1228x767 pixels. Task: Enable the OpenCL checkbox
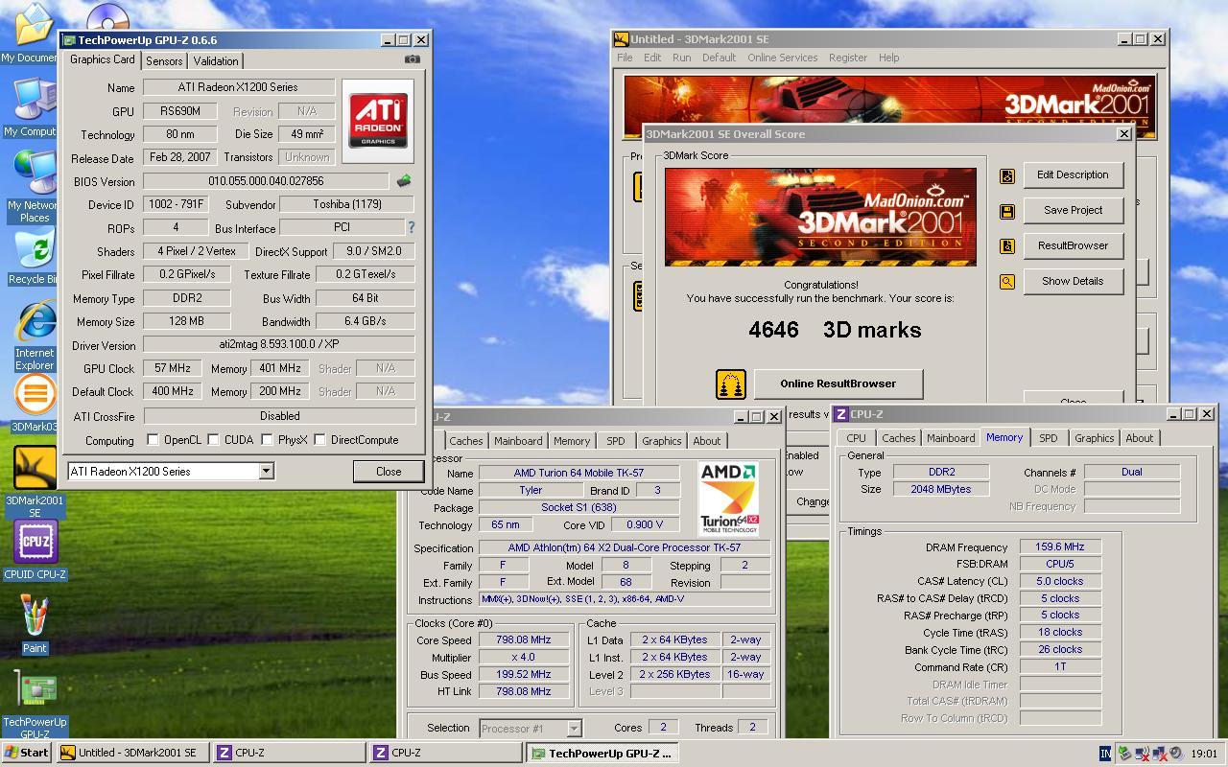(153, 440)
